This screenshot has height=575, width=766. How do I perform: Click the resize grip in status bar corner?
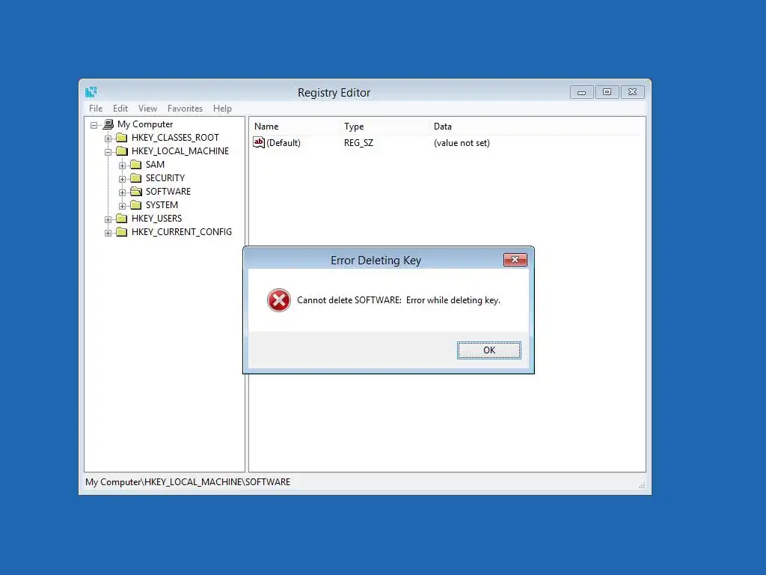(641, 485)
